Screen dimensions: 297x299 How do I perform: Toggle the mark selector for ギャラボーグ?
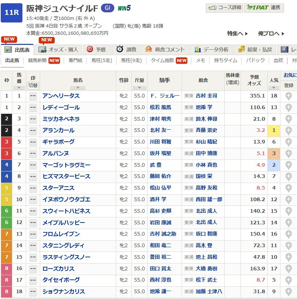(x=33, y=142)
